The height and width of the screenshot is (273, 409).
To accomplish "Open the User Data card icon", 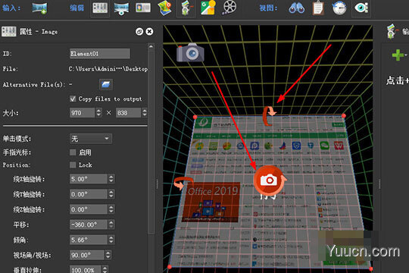I will (x=143, y=8).
